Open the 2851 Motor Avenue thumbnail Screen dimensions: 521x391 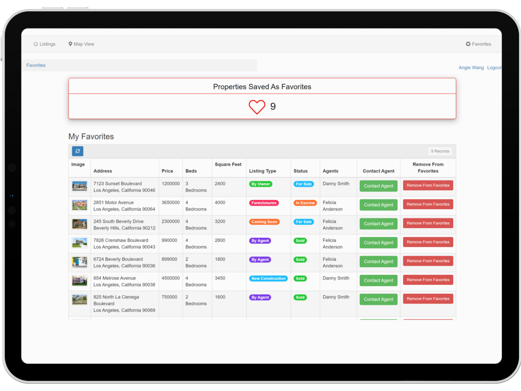pyautogui.click(x=80, y=205)
